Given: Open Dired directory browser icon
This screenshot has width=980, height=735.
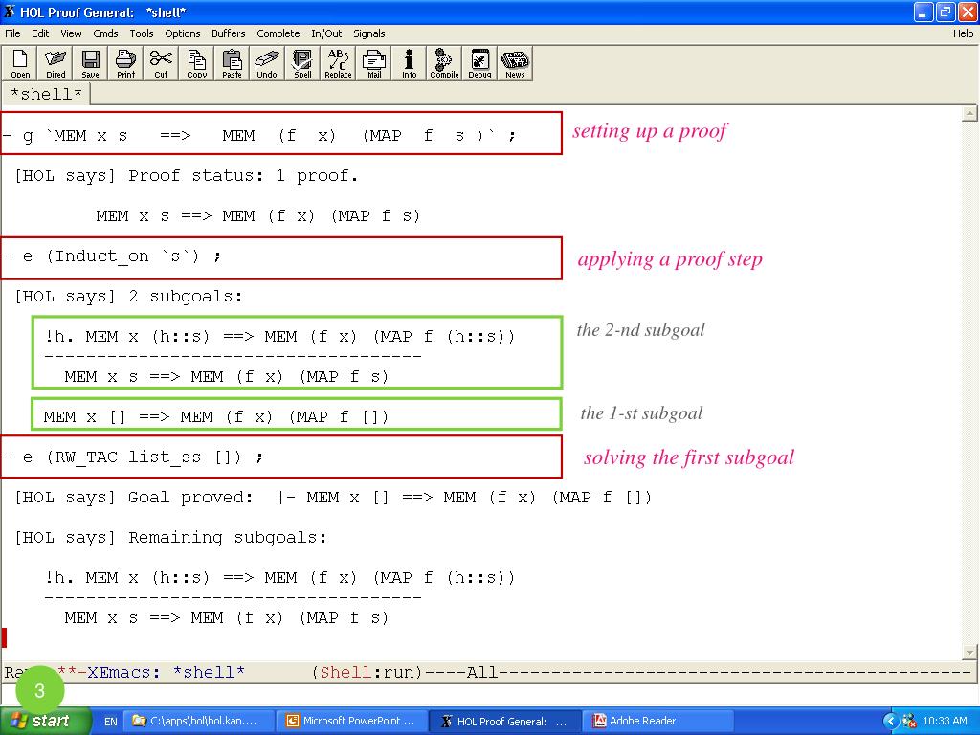Looking at the screenshot, I should pyautogui.click(x=55, y=63).
